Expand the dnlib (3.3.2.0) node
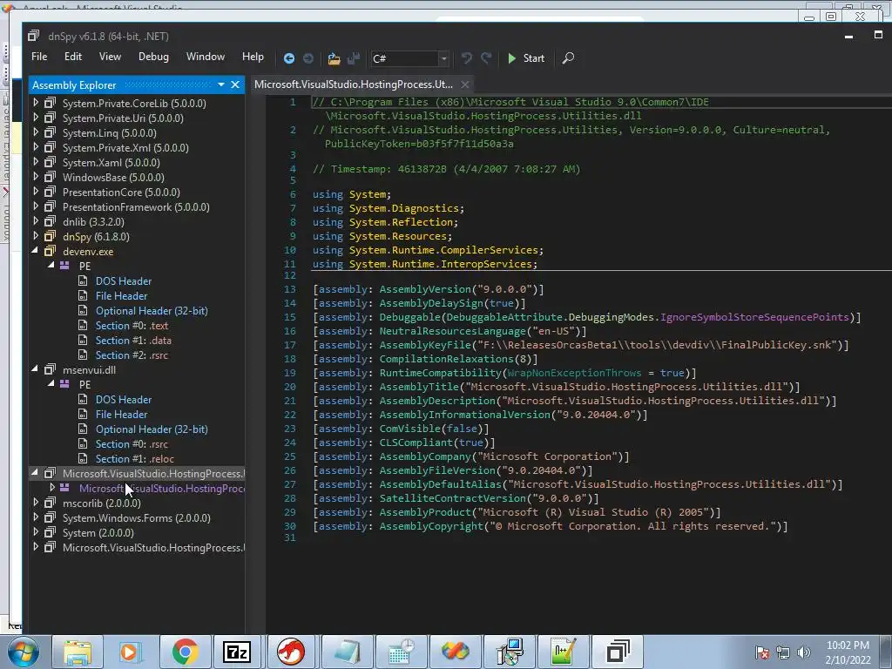Image resolution: width=892 pixels, height=669 pixels. (x=36, y=220)
